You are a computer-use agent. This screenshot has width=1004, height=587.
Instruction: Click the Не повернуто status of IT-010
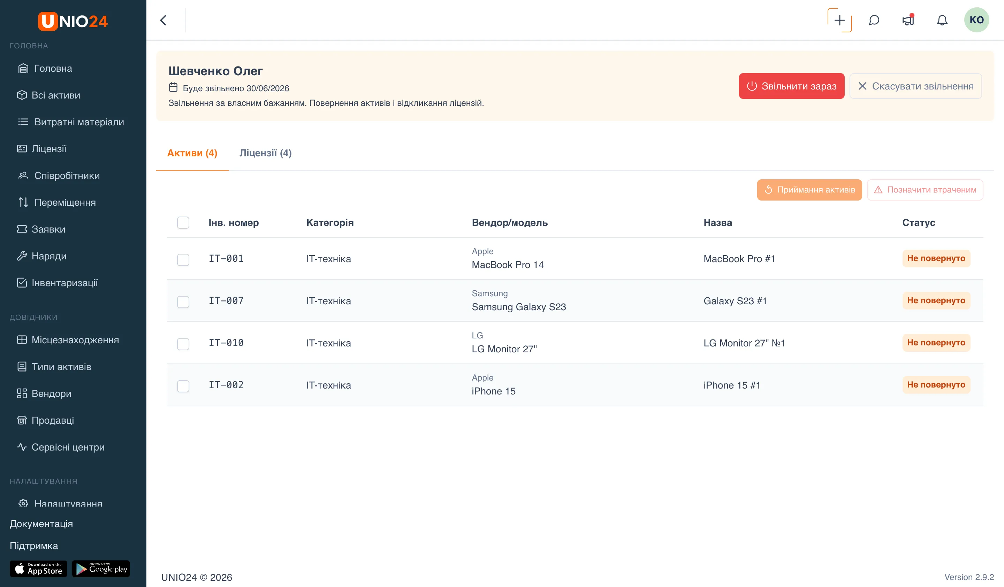click(936, 343)
